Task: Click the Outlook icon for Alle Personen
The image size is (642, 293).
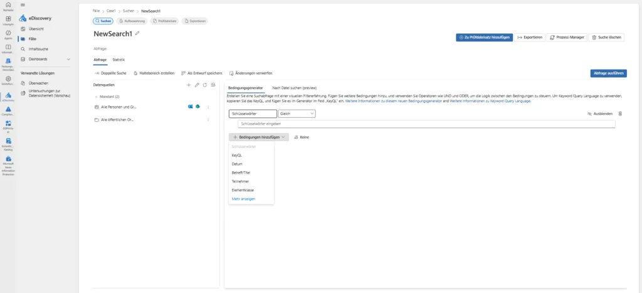Action: click(190, 107)
